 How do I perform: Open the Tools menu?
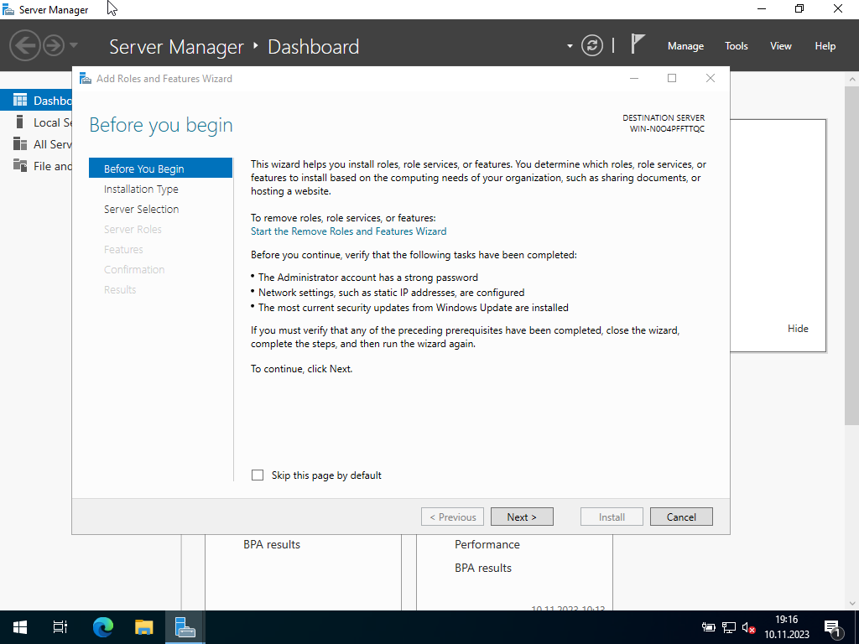click(x=737, y=46)
